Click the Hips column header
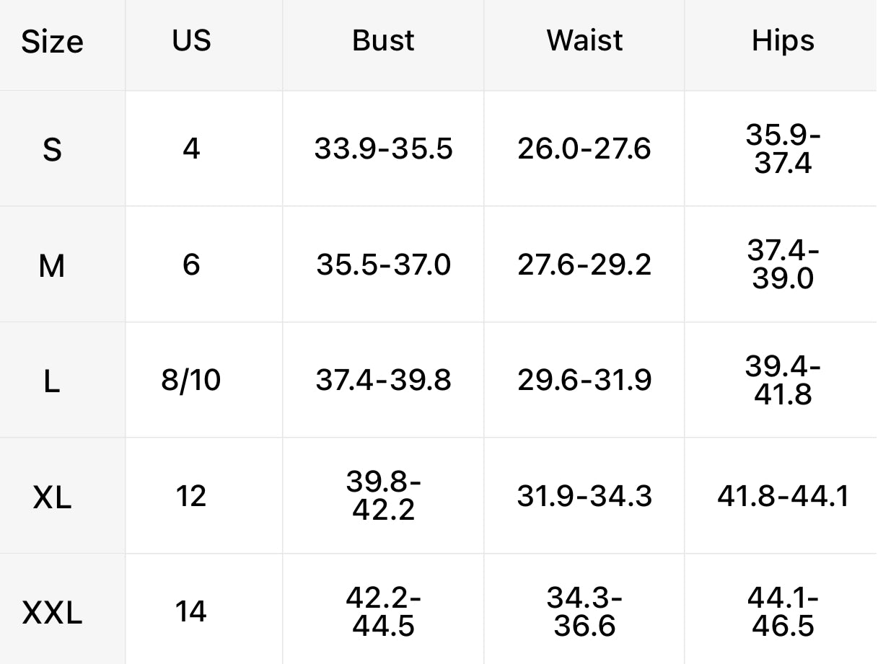This screenshot has height=664, width=878. click(783, 41)
